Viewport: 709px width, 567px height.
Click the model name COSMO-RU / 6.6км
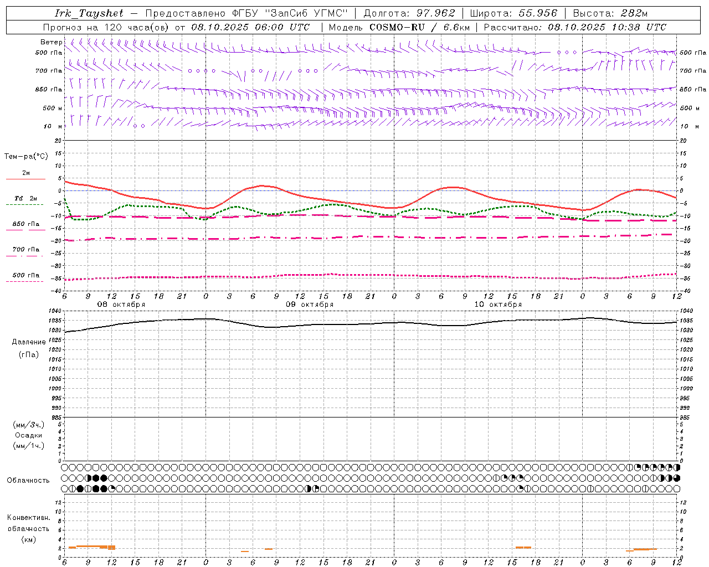419,27
